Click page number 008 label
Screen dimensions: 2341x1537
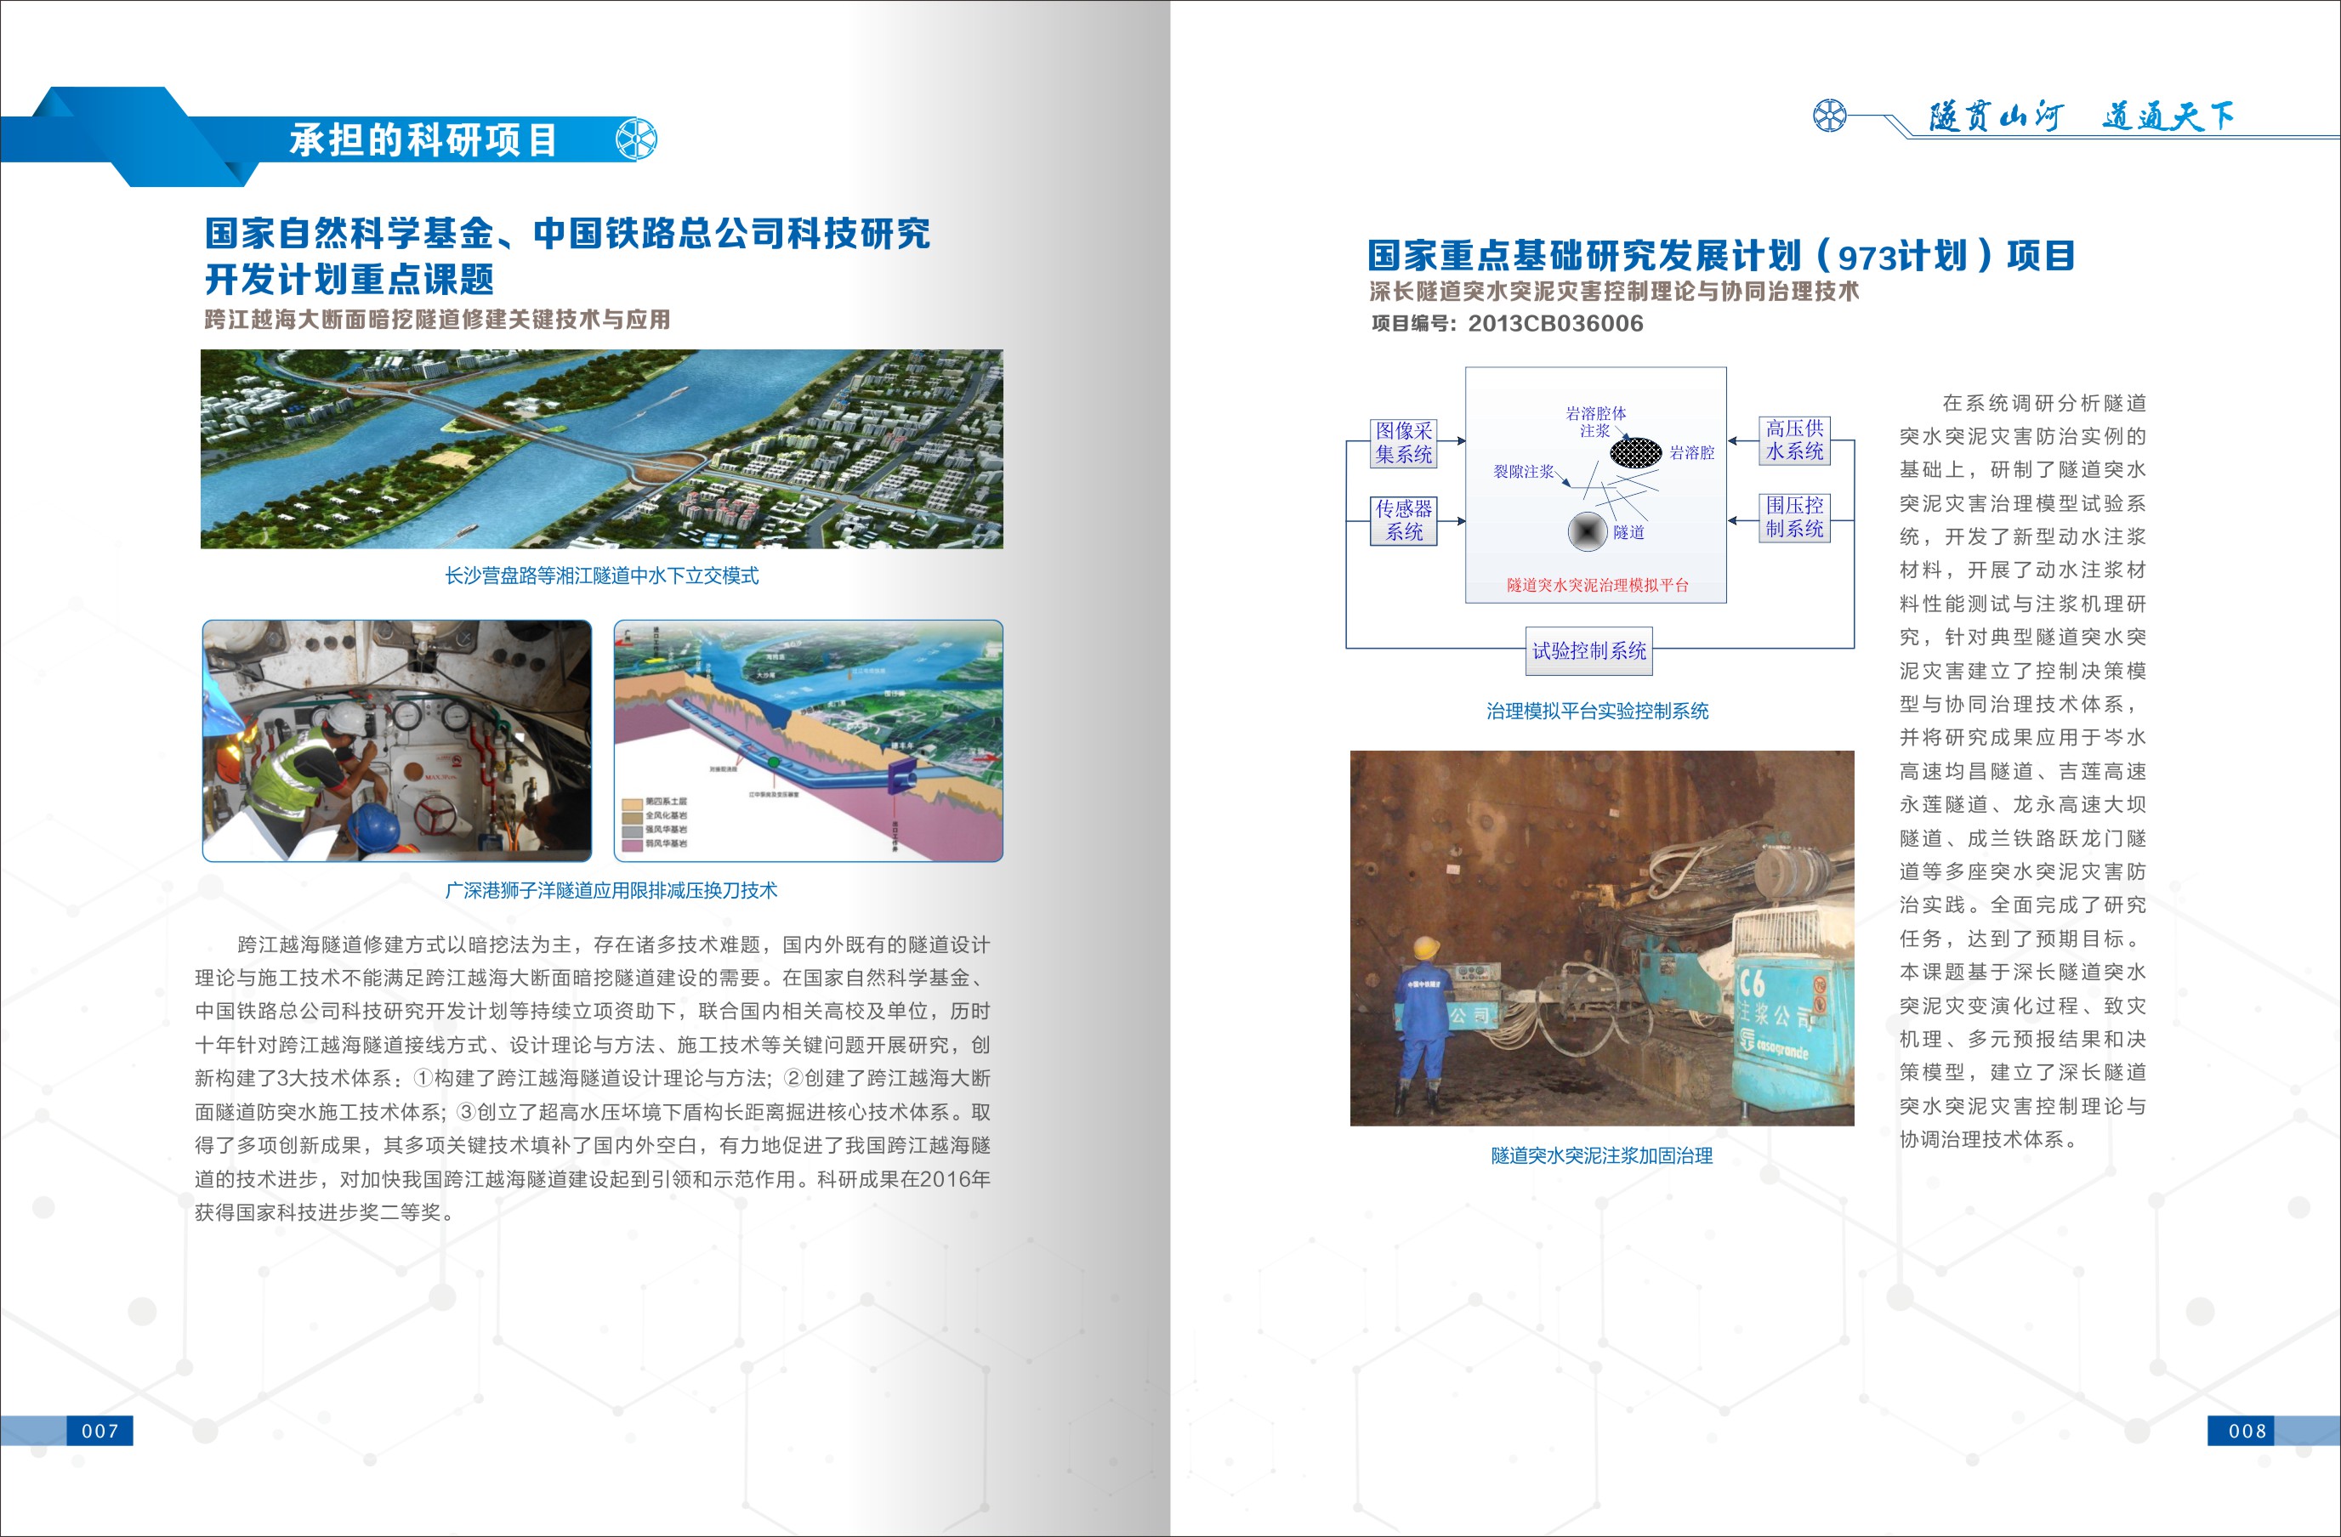pos(2247,1431)
